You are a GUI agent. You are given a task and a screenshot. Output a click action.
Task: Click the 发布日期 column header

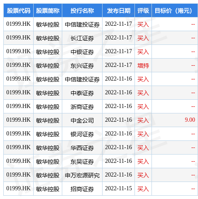click(x=118, y=10)
